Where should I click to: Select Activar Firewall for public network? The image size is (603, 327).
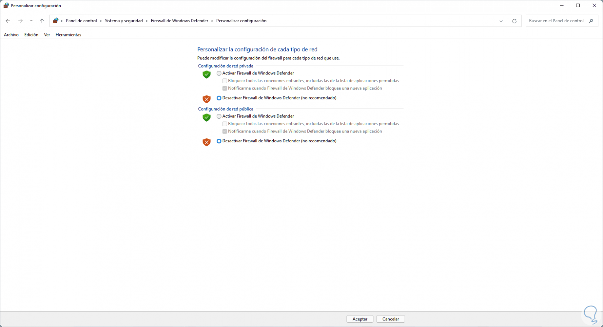tap(219, 116)
